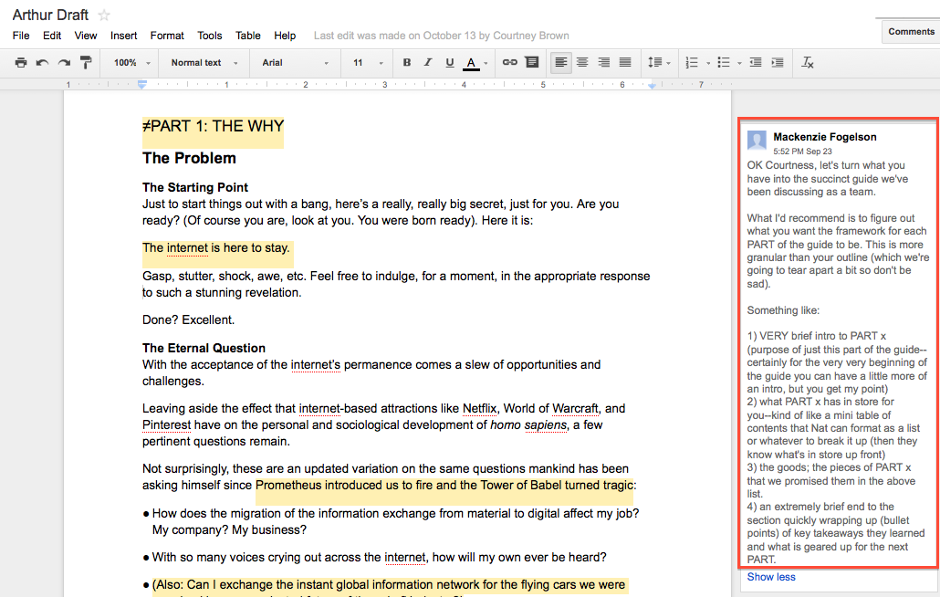Click the Insert comment icon
The image size is (940, 597).
(x=532, y=63)
